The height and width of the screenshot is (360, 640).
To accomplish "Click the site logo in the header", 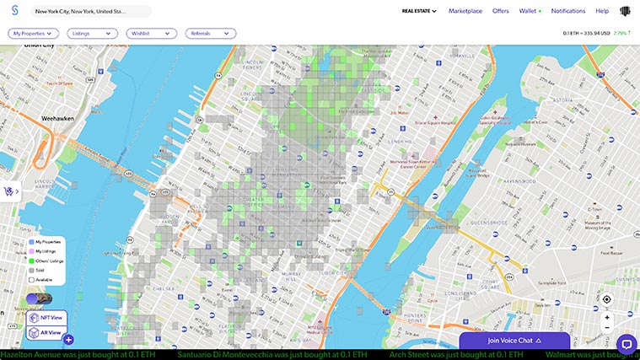I will coord(15,11).
